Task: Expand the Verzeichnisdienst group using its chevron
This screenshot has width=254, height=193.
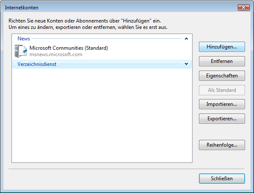Action: pyautogui.click(x=186, y=64)
